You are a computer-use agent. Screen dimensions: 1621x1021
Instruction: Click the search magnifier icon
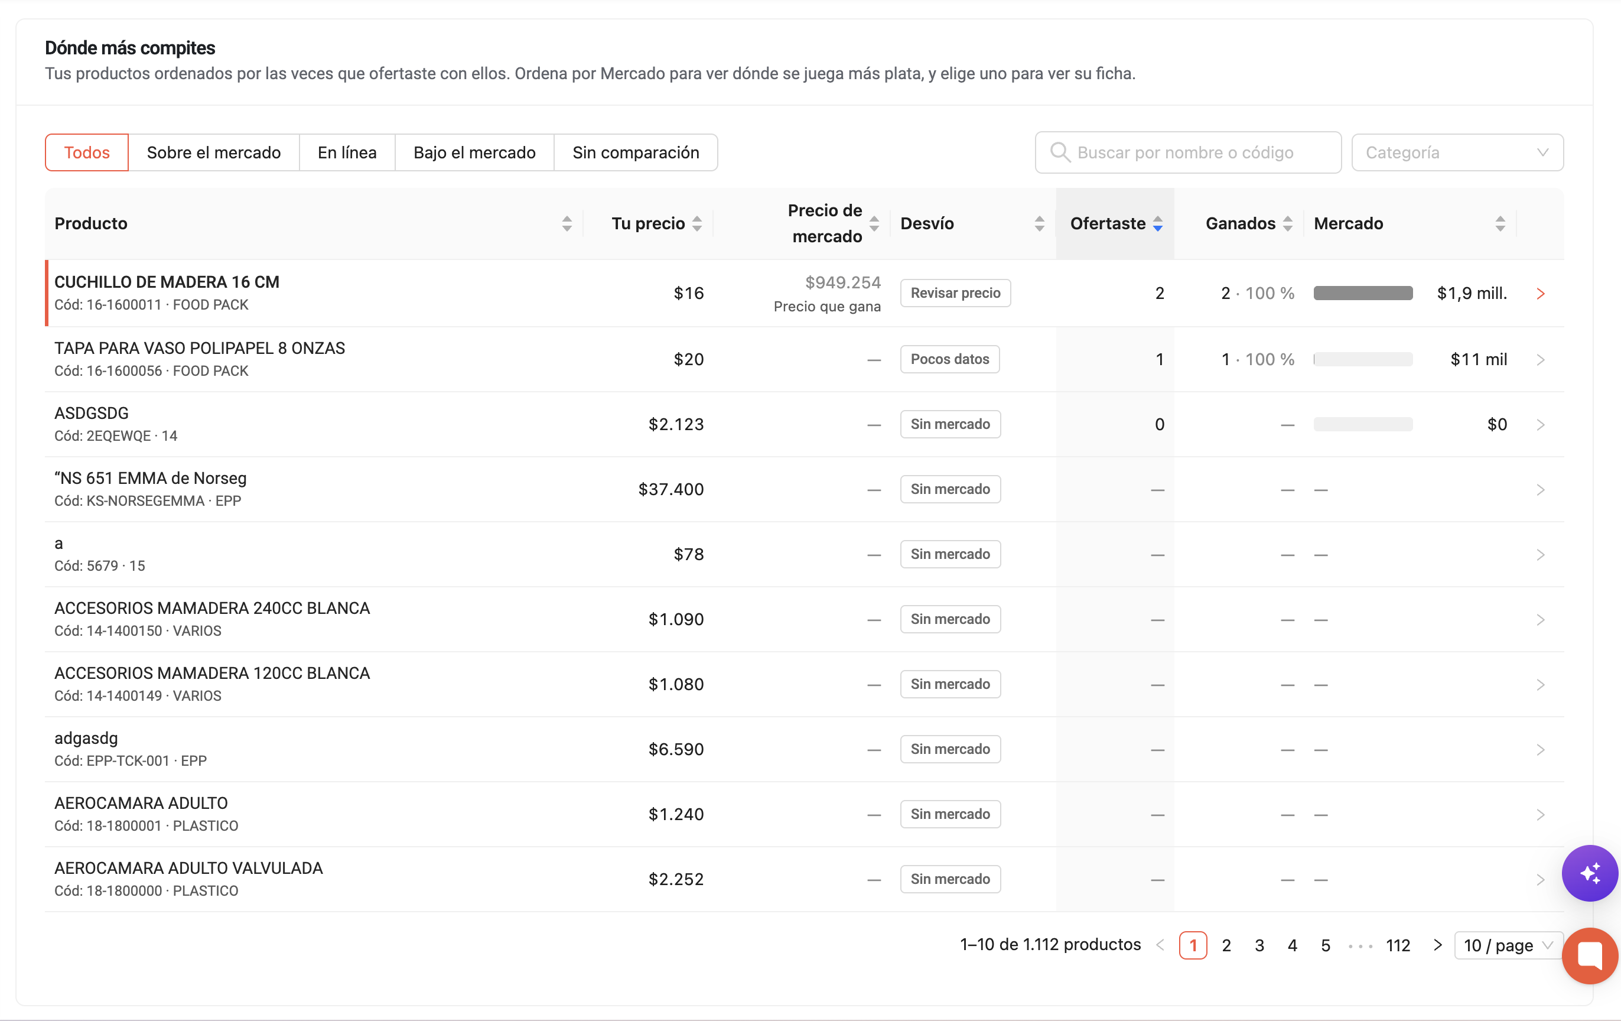tap(1060, 152)
